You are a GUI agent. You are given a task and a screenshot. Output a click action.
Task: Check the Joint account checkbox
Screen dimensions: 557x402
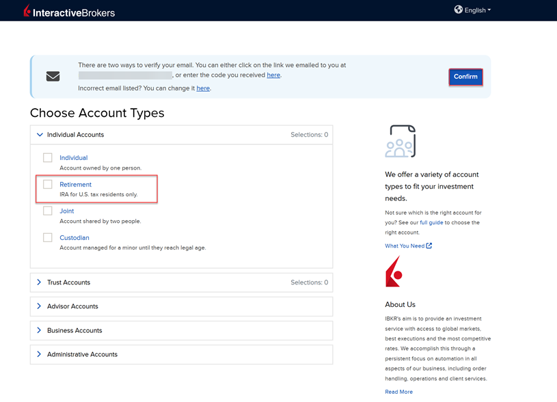[48, 211]
